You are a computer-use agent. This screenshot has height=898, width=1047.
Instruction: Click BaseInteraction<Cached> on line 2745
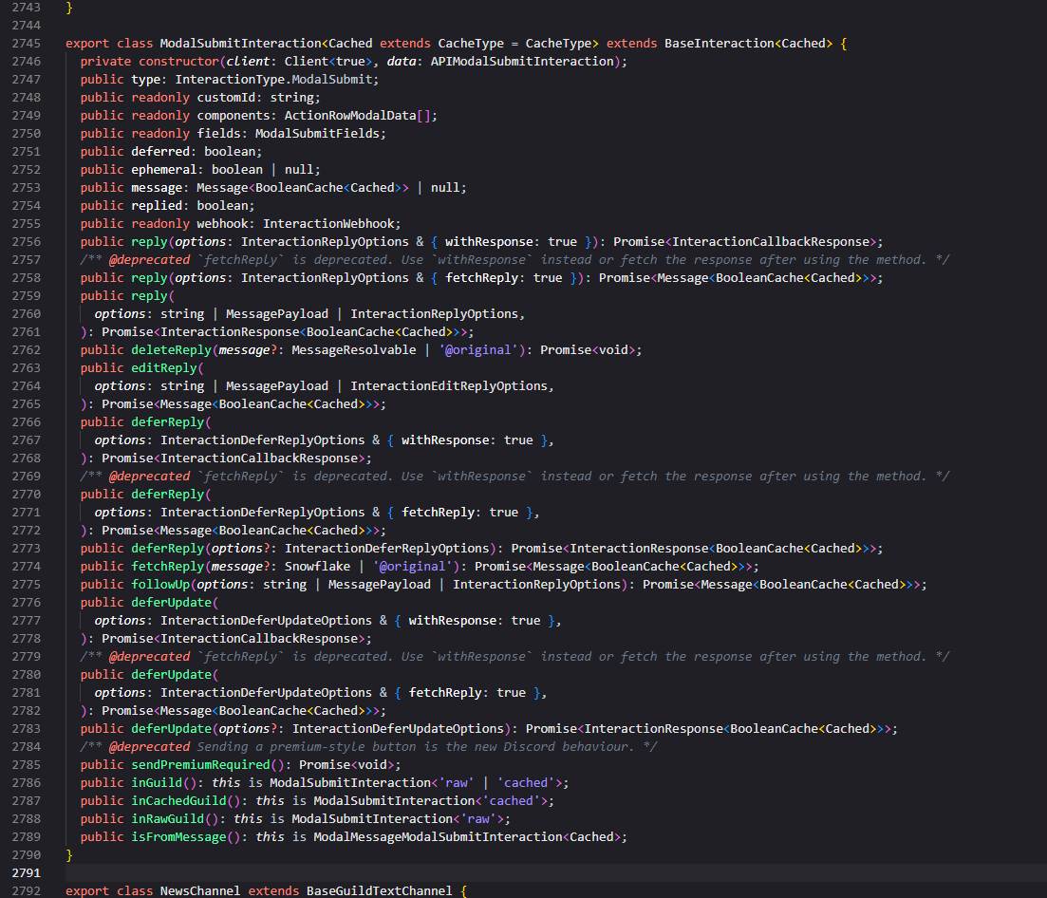[x=749, y=44]
